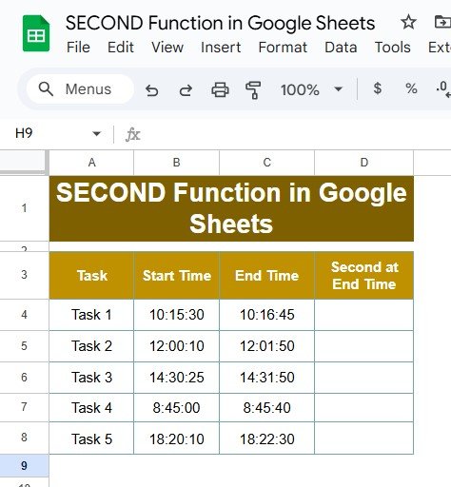Select column A header

click(91, 163)
